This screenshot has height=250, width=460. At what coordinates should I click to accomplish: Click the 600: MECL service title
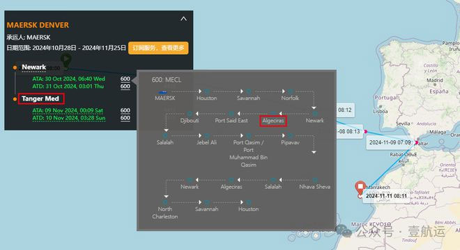tap(167, 80)
